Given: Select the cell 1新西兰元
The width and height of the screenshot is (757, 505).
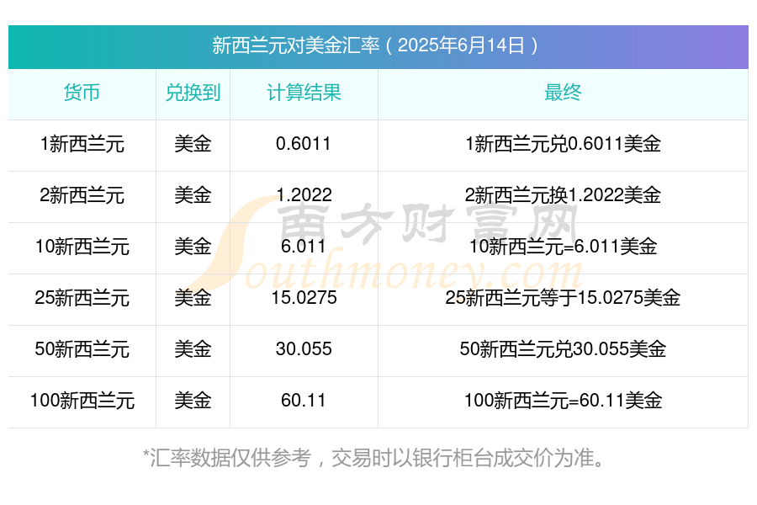Looking at the screenshot, I should pos(82,144).
